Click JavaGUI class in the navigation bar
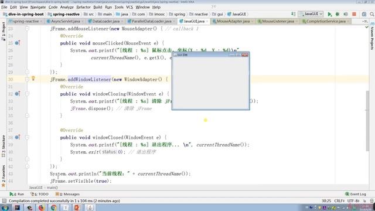The height and width of the screenshot is (211, 375). (x=237, y=14)
